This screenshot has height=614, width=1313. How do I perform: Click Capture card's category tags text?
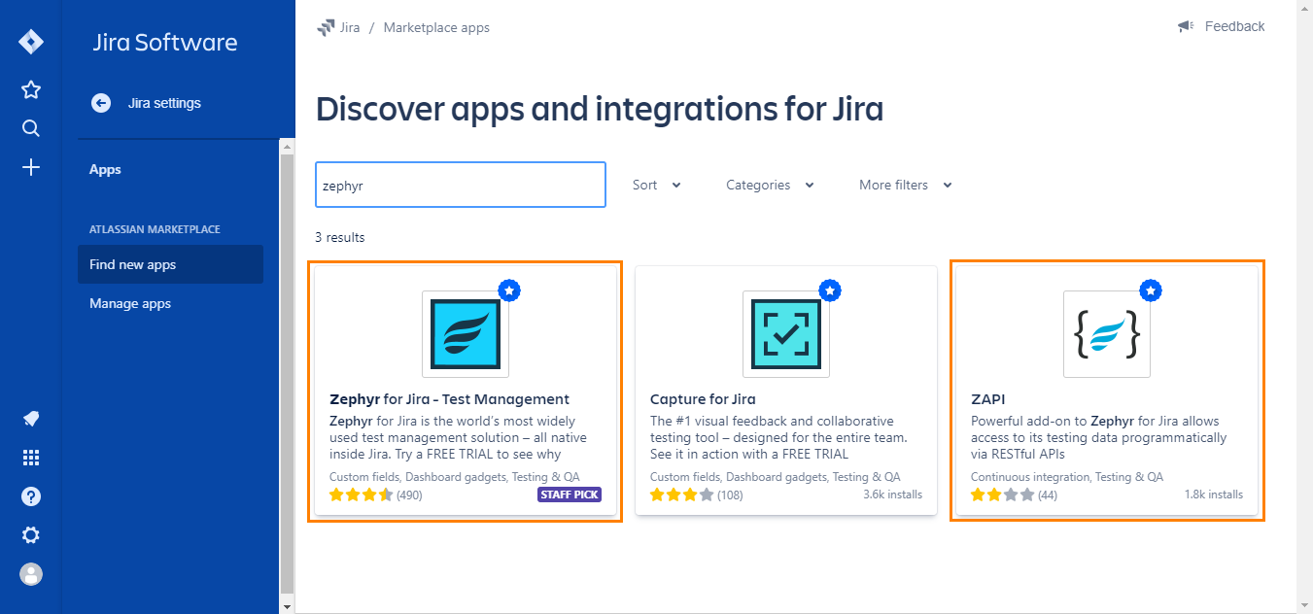point(776,477)
